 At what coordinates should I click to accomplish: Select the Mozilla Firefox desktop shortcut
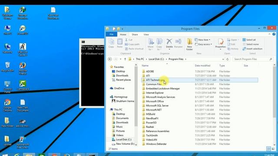(x=23, y=68)
